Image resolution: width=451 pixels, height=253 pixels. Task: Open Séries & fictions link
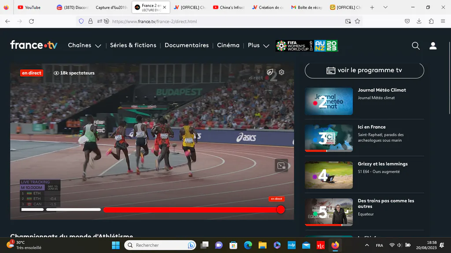point(133,45)
